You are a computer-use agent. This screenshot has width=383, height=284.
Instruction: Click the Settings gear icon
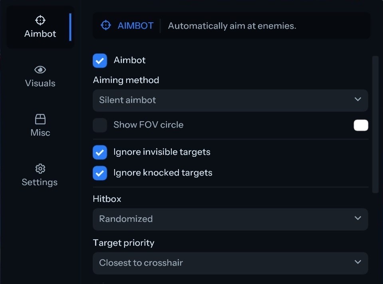point(40,169)
